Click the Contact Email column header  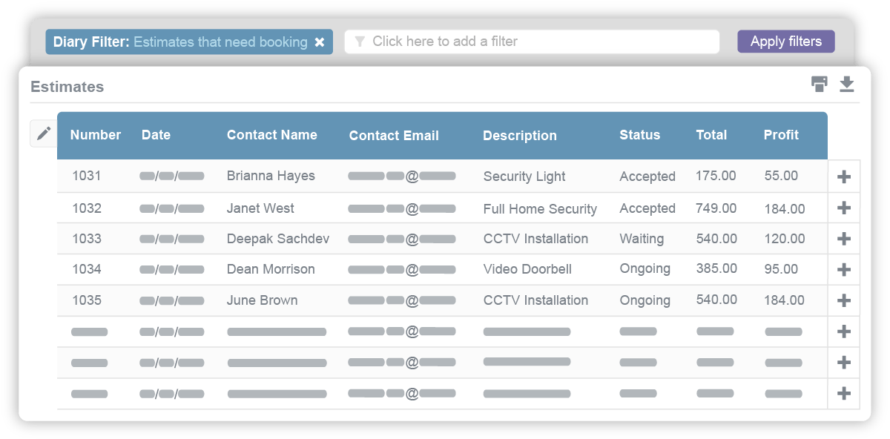[x=394, y=136]
